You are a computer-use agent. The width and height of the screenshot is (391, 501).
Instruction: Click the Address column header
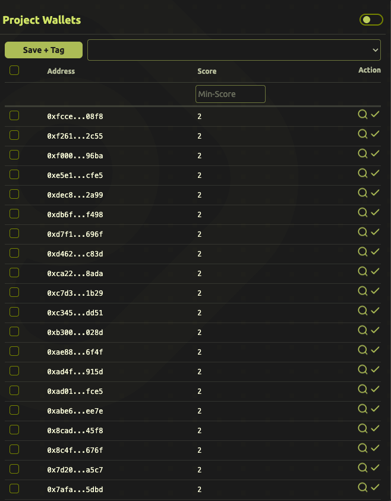click(x=61, y=71)
